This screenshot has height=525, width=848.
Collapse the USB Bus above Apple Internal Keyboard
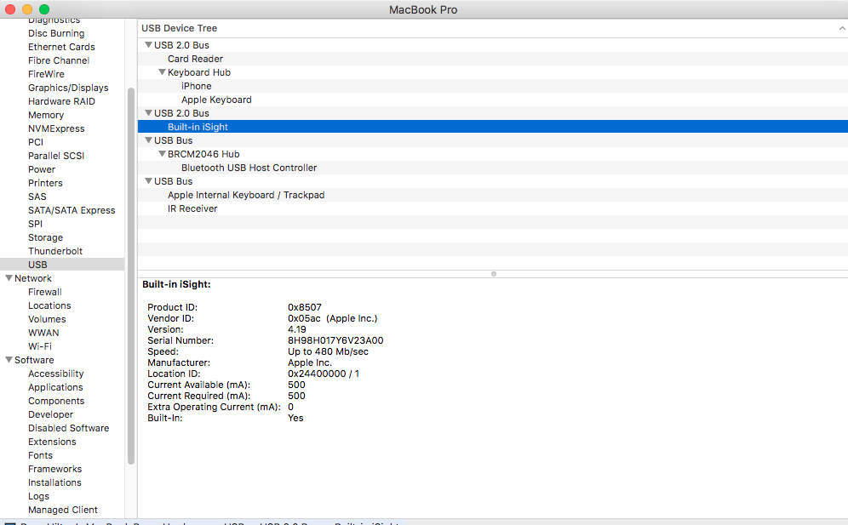coord(148,181)
